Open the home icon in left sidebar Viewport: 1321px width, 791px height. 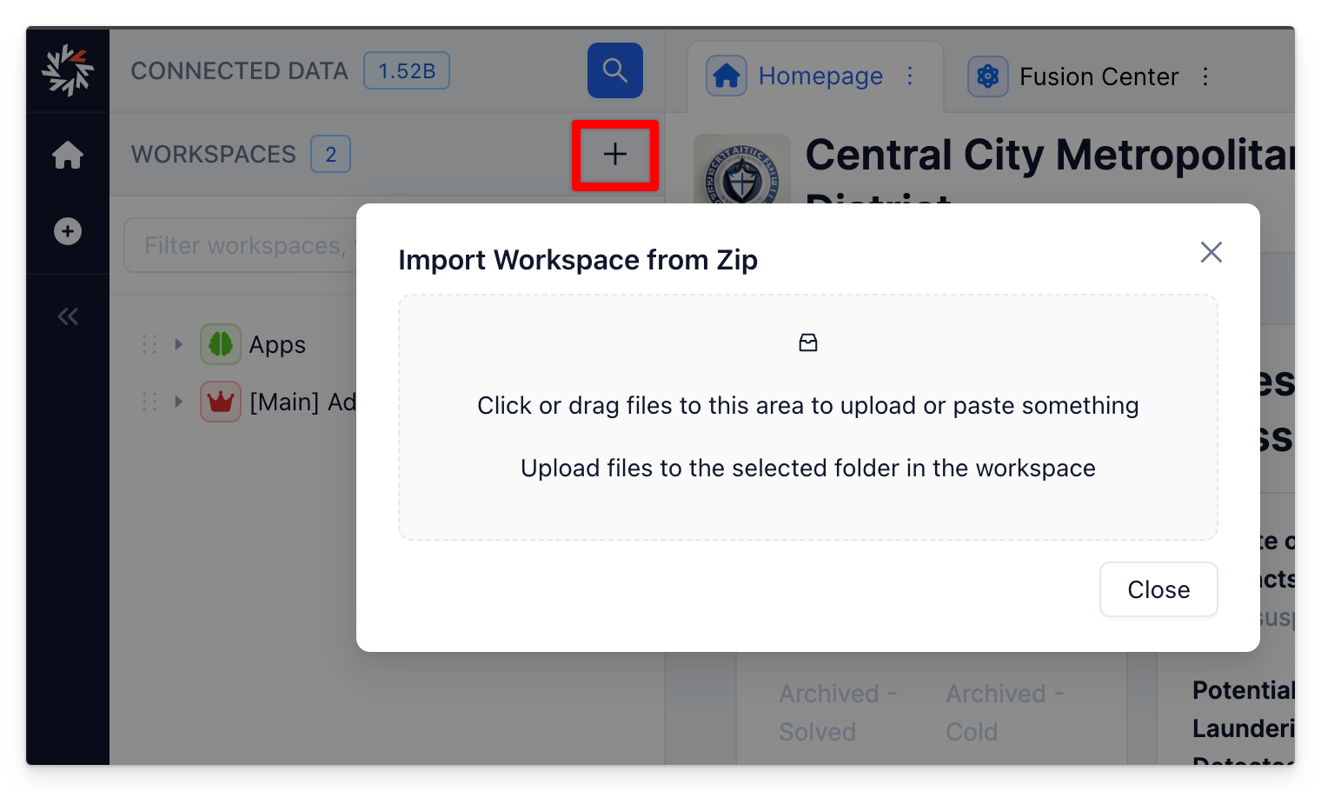click(68, 155)
